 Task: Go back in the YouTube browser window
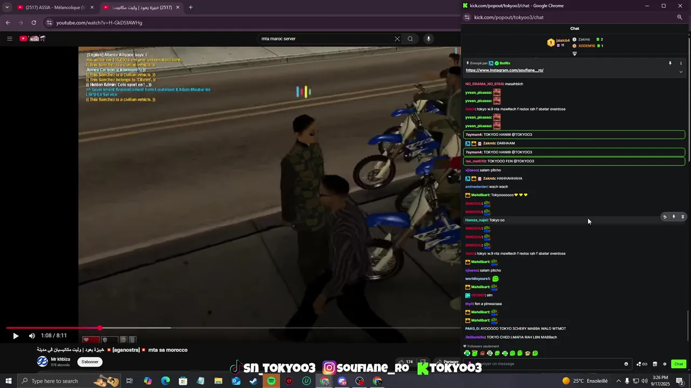tap(8, 23)
